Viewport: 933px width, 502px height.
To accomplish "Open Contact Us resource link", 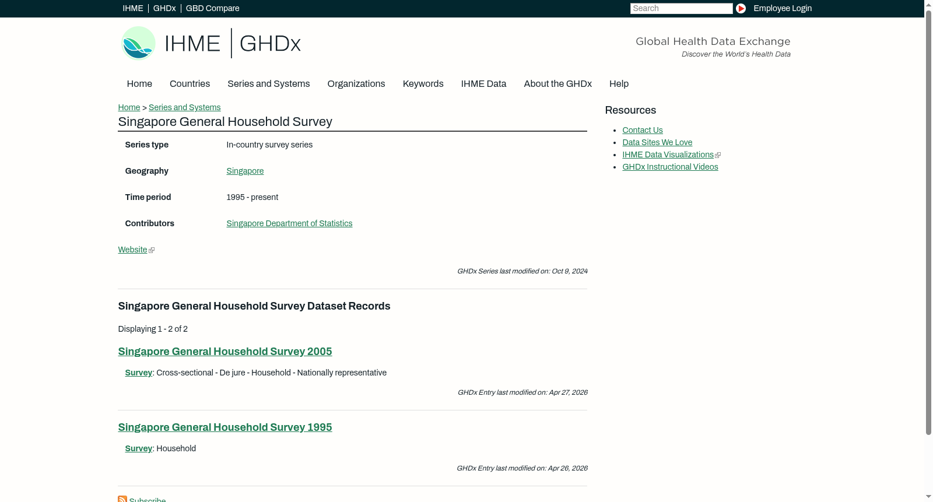I will pyautogui.click(x=643, y=130).
